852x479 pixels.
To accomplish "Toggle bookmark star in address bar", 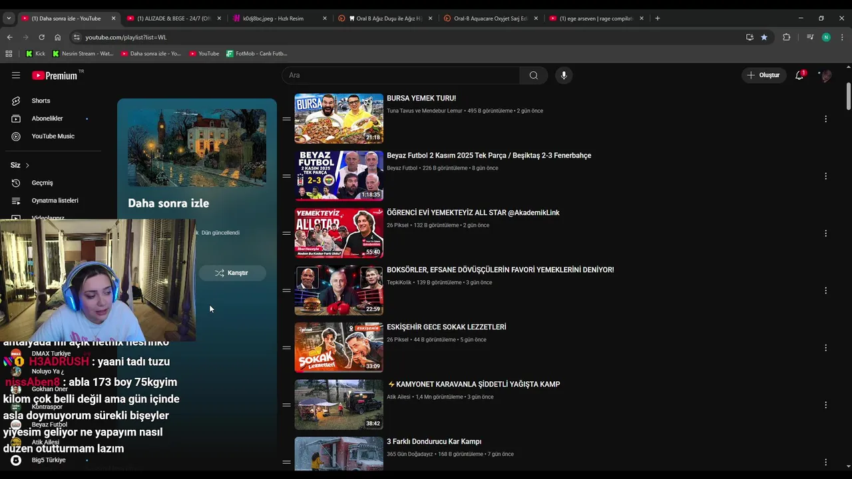I will [x=764, y=37].
